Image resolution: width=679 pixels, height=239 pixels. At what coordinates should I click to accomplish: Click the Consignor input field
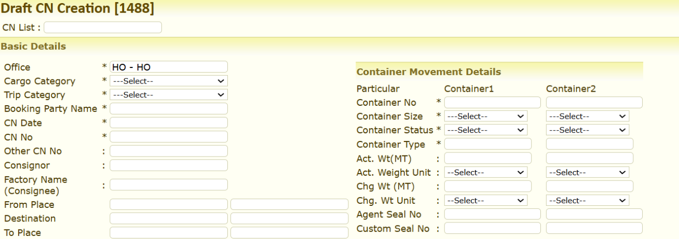coord(168,165)
